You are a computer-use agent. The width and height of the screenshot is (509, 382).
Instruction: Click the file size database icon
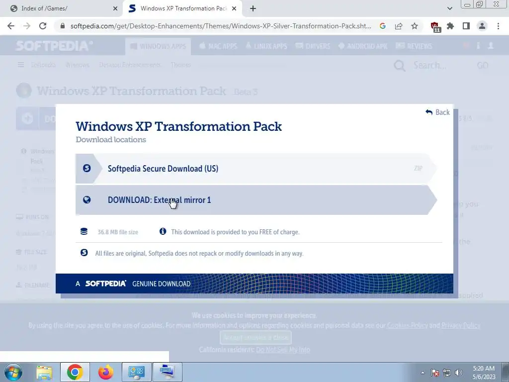[84, 232]
